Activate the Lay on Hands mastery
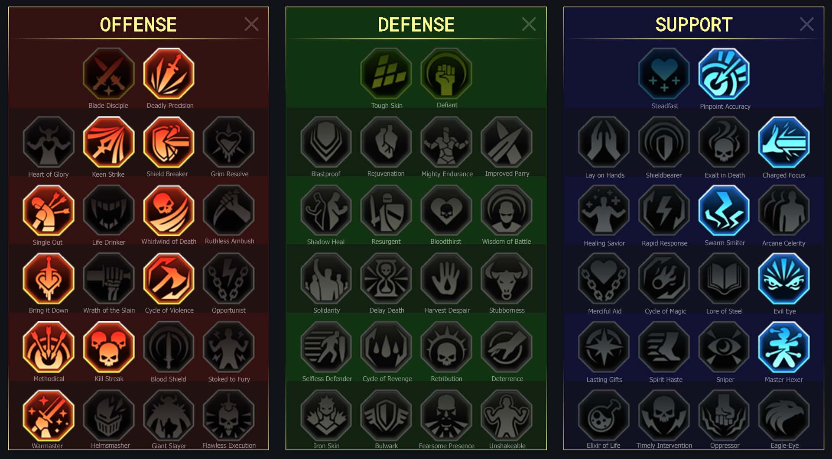832x459 pixels. click(604, 142)
